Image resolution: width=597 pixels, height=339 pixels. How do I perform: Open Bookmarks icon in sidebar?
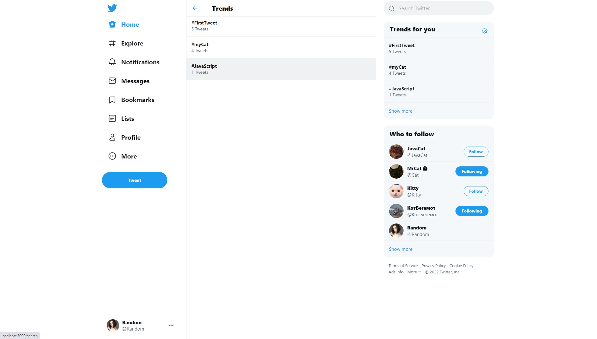point(112,100)
